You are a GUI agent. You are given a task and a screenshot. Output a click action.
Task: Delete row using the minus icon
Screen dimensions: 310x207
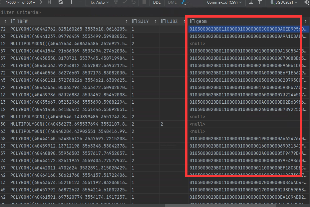click(80, 2)
